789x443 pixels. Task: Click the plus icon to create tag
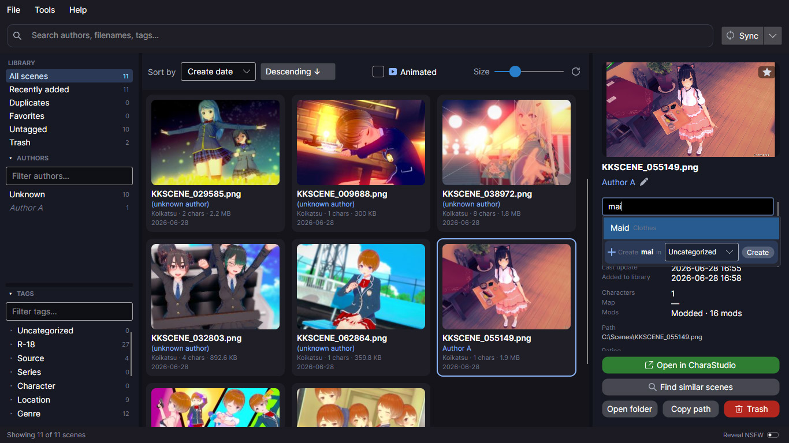point(612,252)
